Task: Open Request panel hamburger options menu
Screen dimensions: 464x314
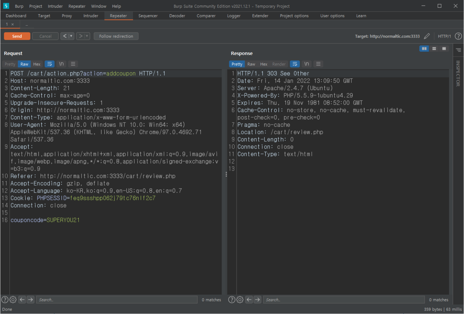Action: [73, 64]
